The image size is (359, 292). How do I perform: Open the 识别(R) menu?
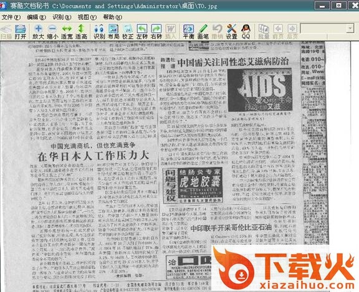62,17
